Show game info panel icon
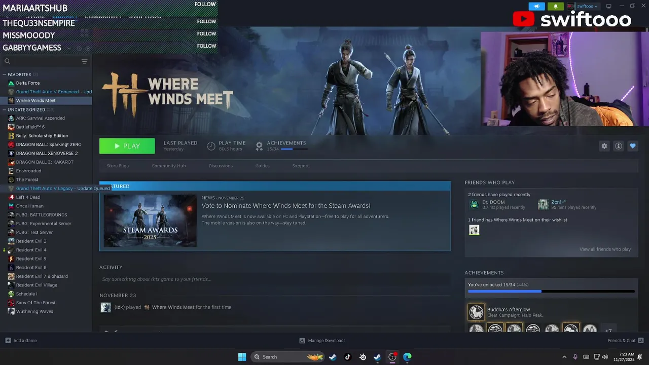649x365 pixels. click(x=618, y=146)
